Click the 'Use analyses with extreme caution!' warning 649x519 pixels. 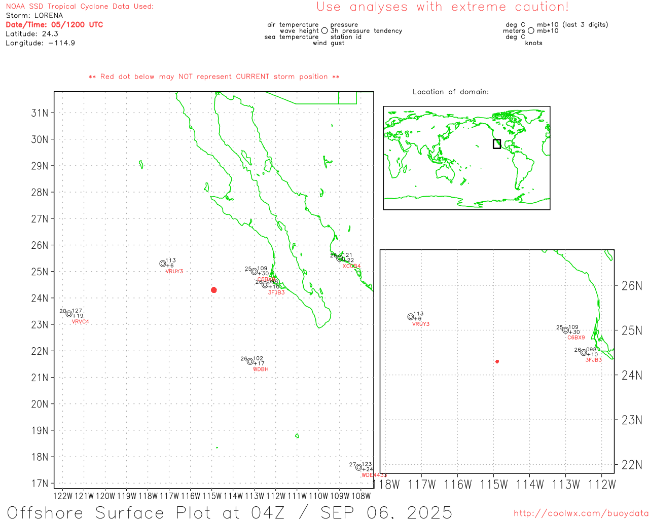click(x=443, y=7)
